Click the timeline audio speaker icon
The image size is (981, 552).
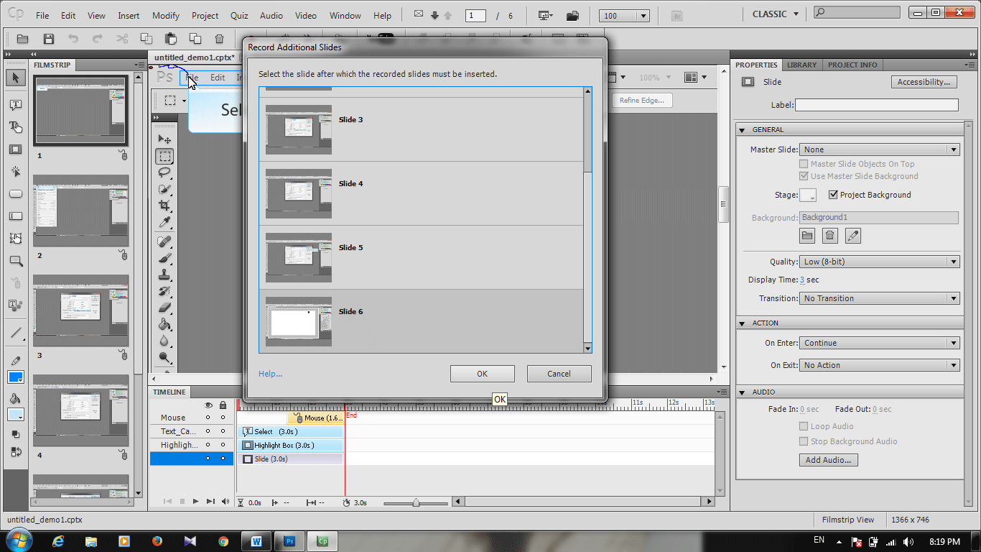(226, 502)
